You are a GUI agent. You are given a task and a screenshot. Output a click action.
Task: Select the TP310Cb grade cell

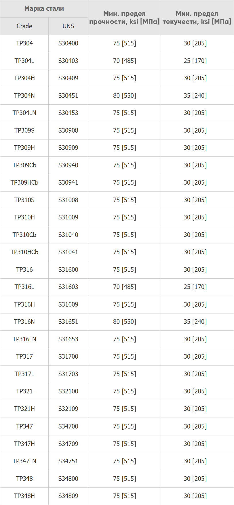click(24, 235)
